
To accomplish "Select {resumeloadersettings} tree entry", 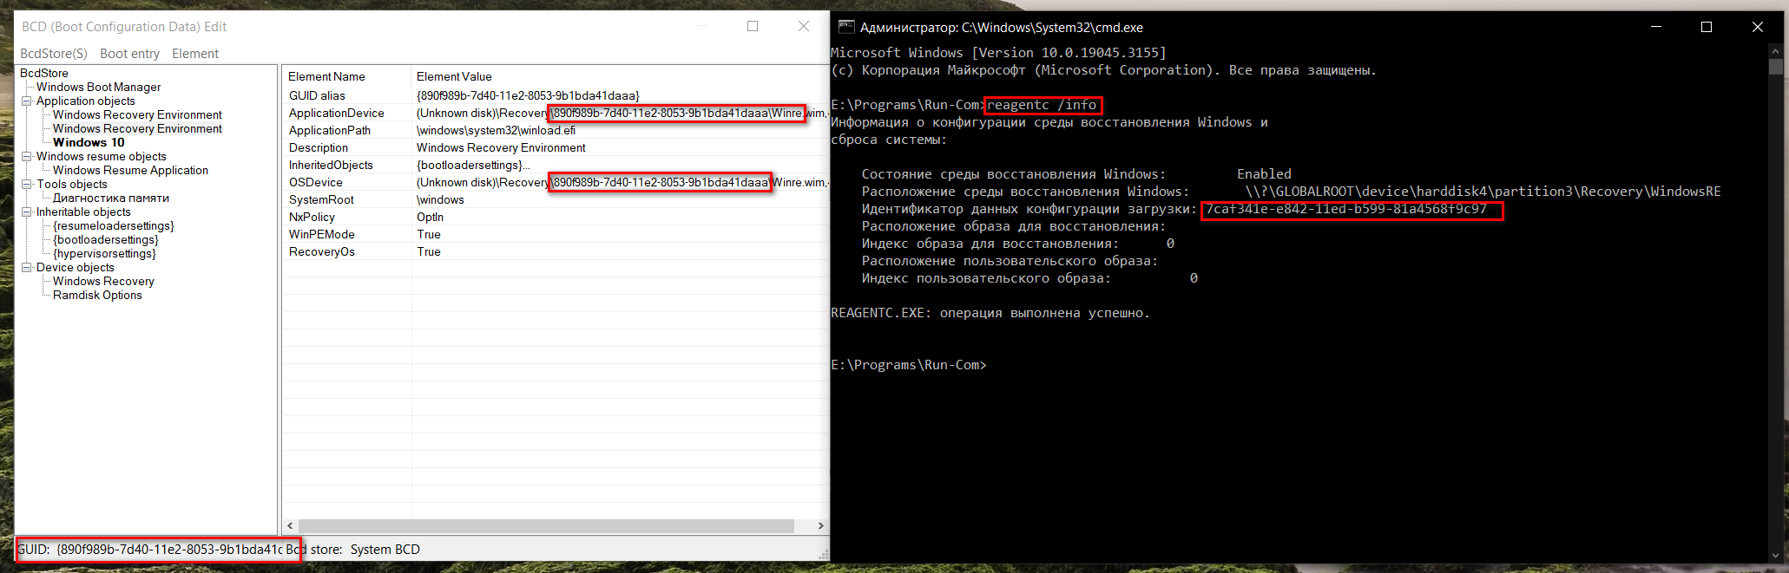I will 114,225.
